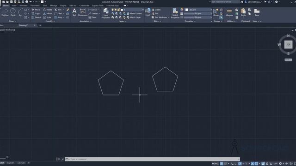The height and width of the screenshot is (166, 296).
Task: Switch to Drawing1 file tab
Action: (24, 25)
